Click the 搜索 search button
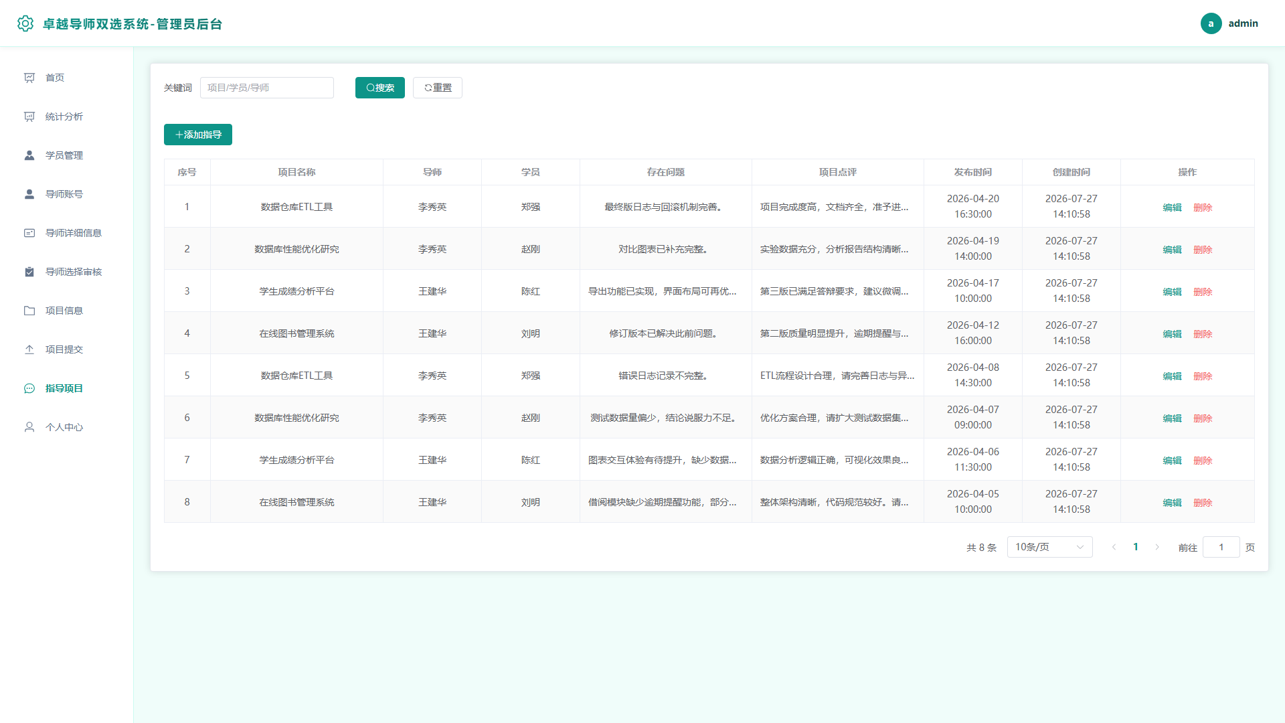 tap(380, 88)
